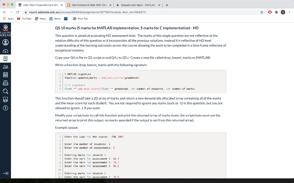Open the Apps bookmark shortcut
The width and height of the screenshot is (294, 183).
8,19
